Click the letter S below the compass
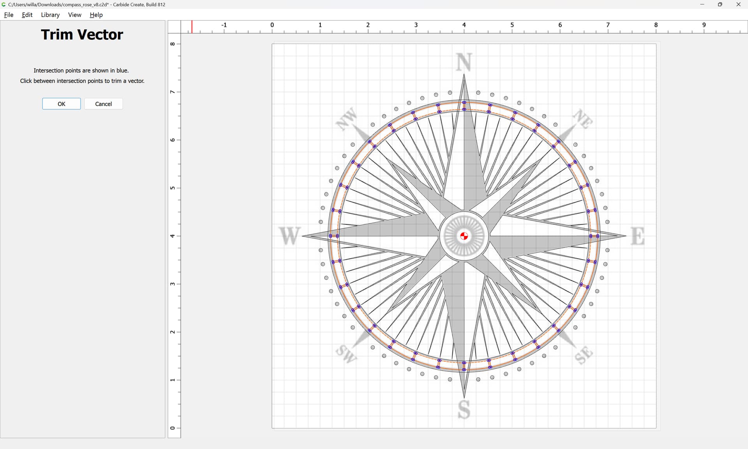The width and height of the screenshot is (748, 449). (464, 409)
